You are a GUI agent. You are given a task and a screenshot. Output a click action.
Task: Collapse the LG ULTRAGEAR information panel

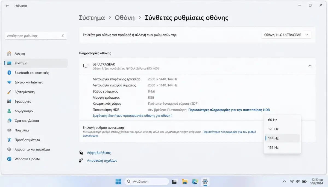[310, 66]
